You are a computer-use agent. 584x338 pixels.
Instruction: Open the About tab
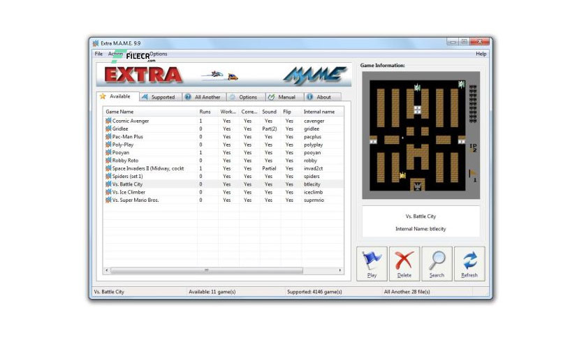(323, 97)
